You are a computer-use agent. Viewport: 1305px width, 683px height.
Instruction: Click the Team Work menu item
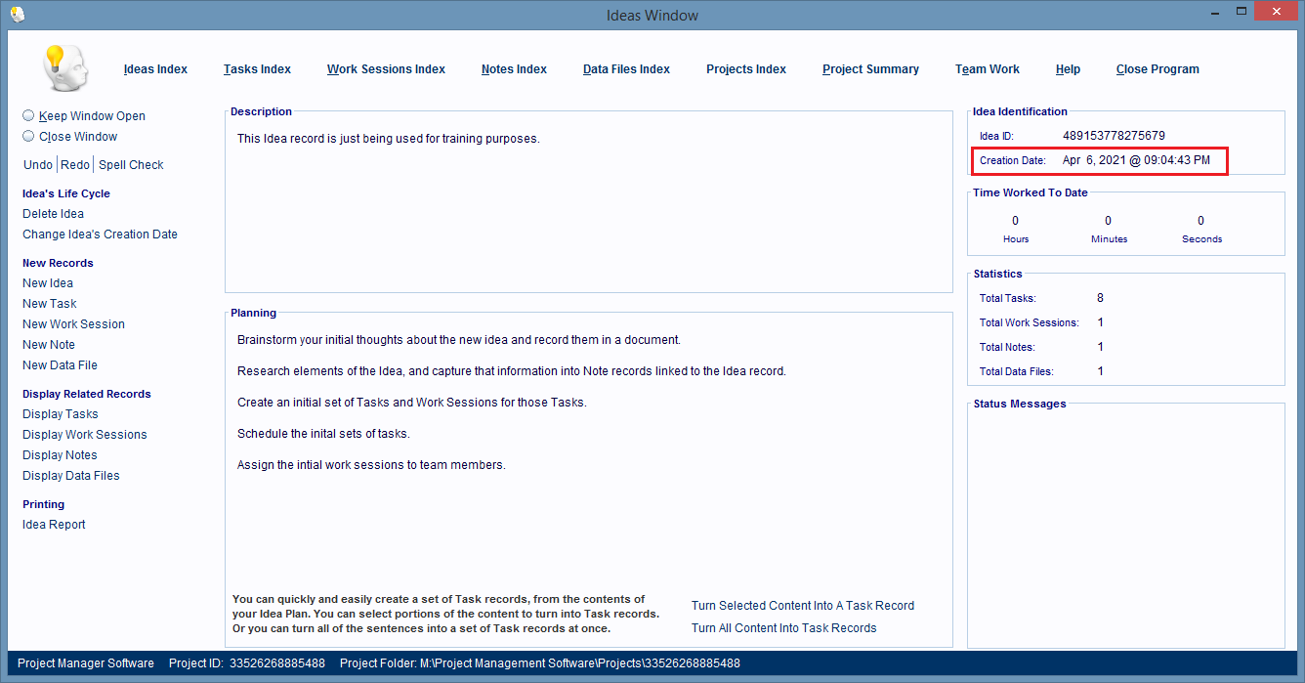pos(987,69)
